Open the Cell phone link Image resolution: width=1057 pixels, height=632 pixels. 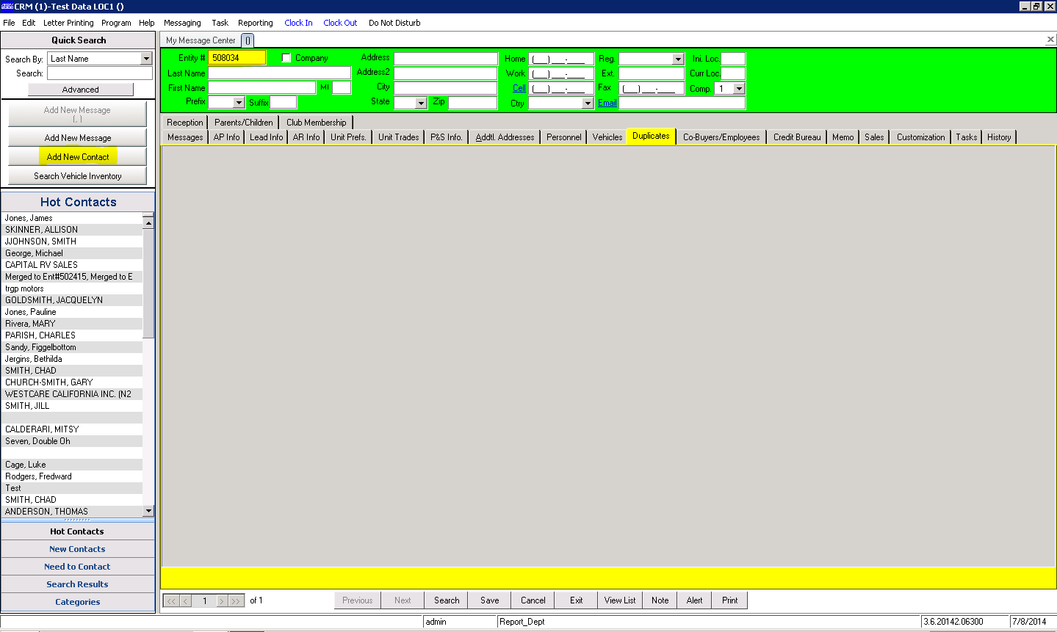(x=519, y=88)
